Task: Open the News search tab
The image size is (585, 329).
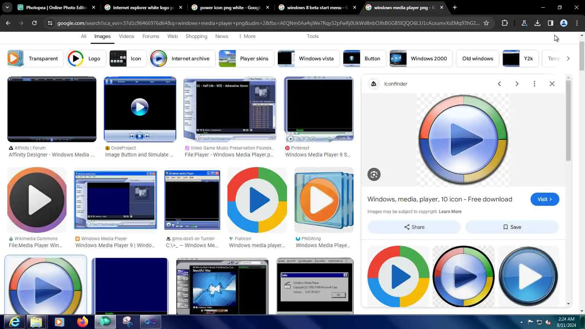Action: coord(222,36)
